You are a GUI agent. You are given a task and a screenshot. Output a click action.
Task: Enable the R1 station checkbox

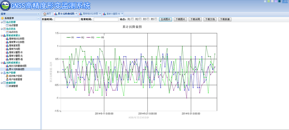[132, 19]
